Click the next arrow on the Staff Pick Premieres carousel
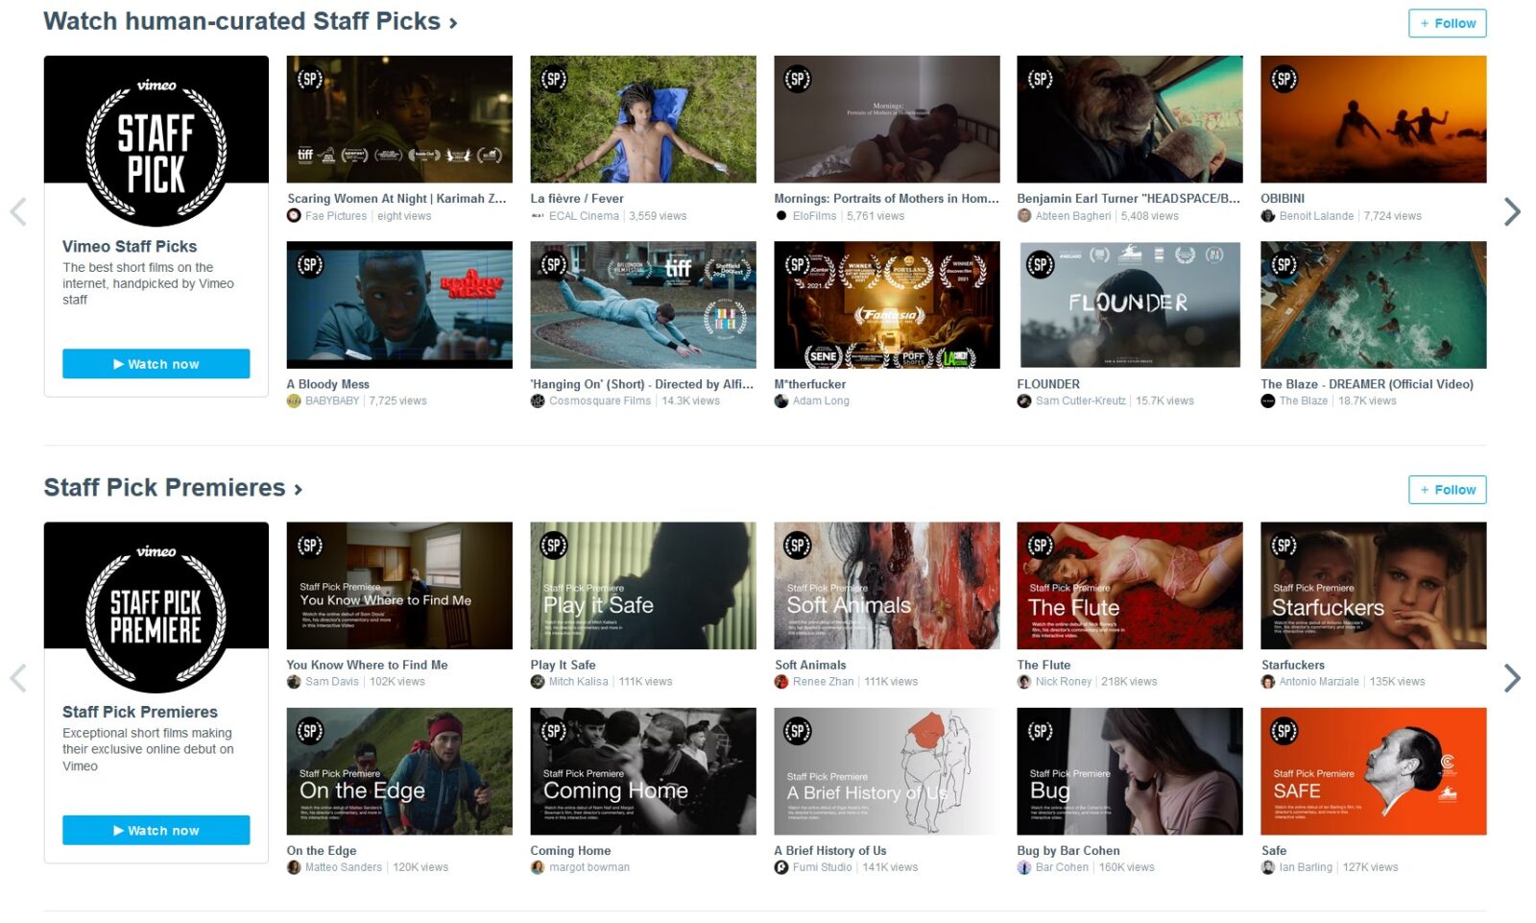 (1512, 679)
